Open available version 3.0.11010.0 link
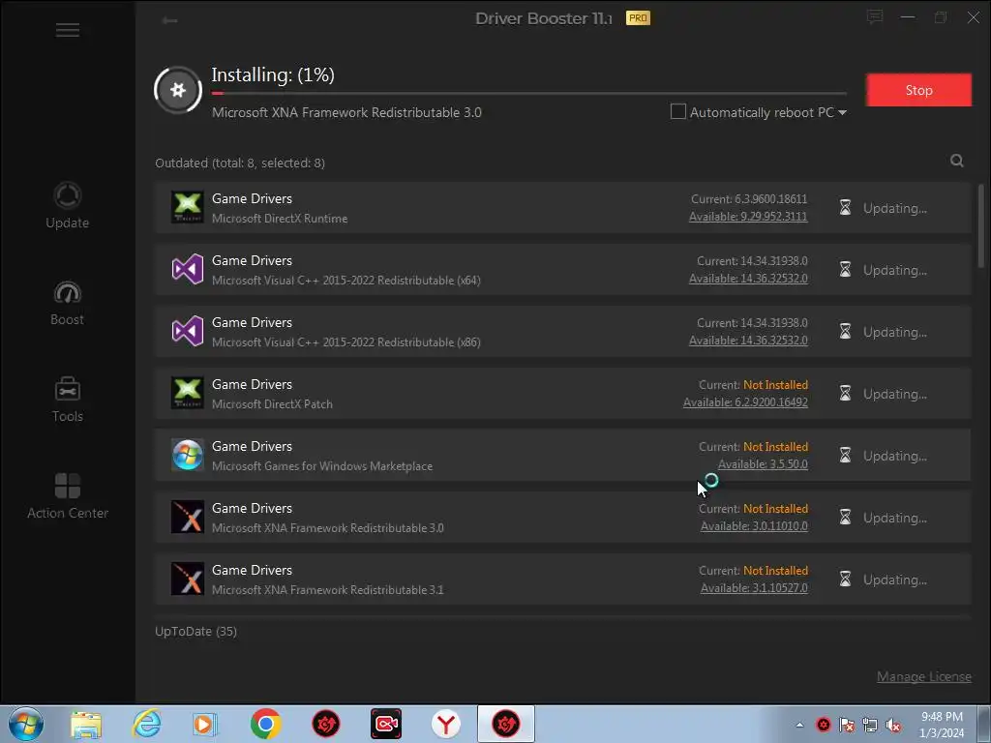991x743 pixels. pos(754,525)
